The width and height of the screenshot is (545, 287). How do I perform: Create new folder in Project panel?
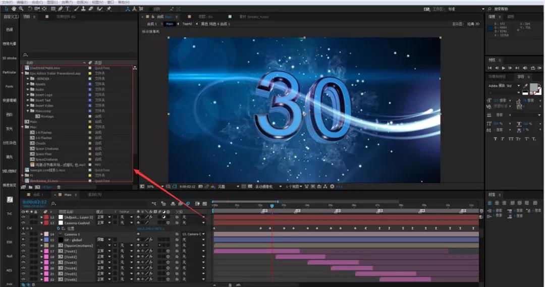pos(30,187)
